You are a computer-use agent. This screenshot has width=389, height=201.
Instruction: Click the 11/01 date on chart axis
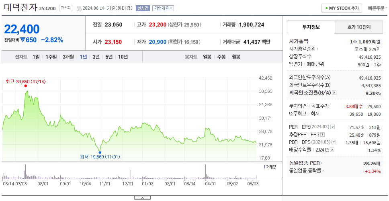coord(105,184)
